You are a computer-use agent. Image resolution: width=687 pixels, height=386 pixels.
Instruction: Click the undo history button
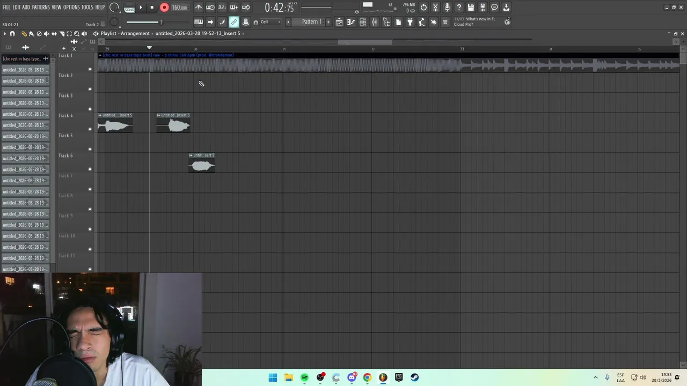[x=423, y=8]
